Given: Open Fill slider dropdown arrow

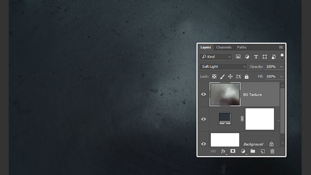Looking at the screenshot, I should click(x=281, y=76).
